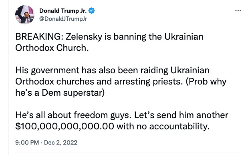Viewport: 248px width, 155px height.
Task: Click 'banning the Ukrainian' in the first line
Action: coord(158,37)
